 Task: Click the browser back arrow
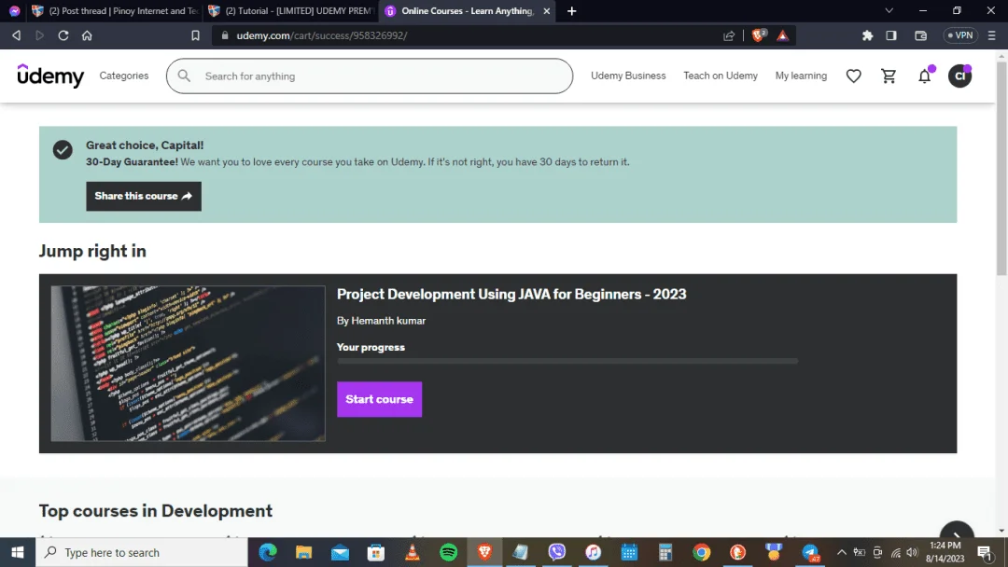17,35
